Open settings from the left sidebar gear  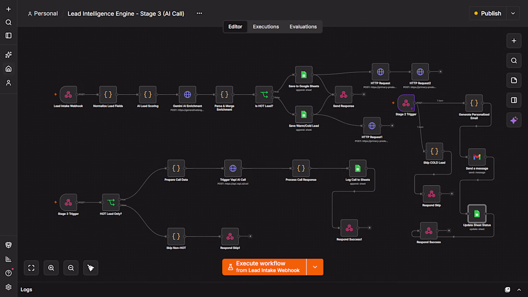coord(9,287)
